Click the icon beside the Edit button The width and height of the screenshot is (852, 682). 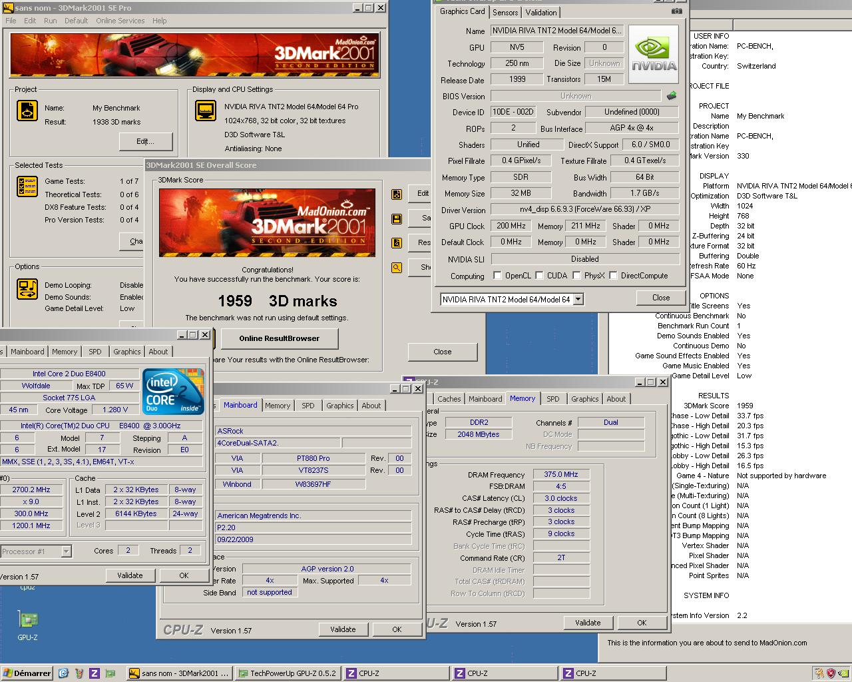[x=397, y=194]
